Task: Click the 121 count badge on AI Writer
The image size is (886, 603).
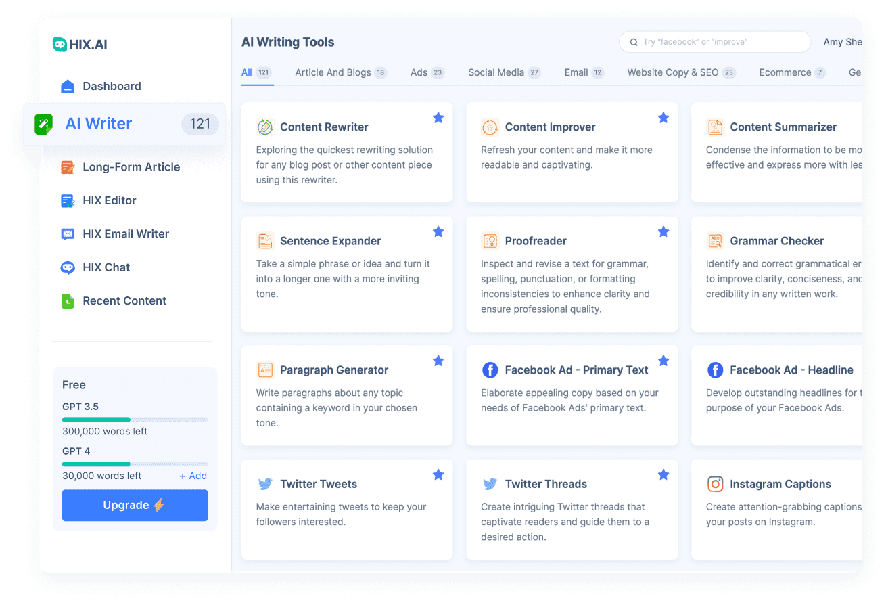Action: pos(200,124)
